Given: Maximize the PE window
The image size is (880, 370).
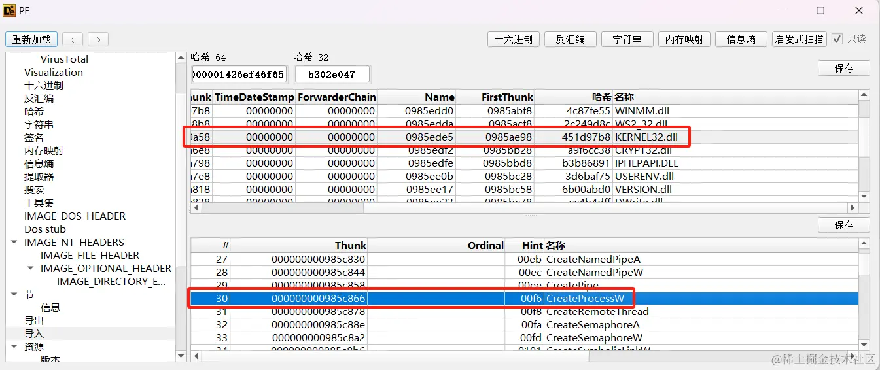Looking at the screenshot, I should (820, 10).
